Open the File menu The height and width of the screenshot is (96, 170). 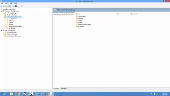point(2,3)
